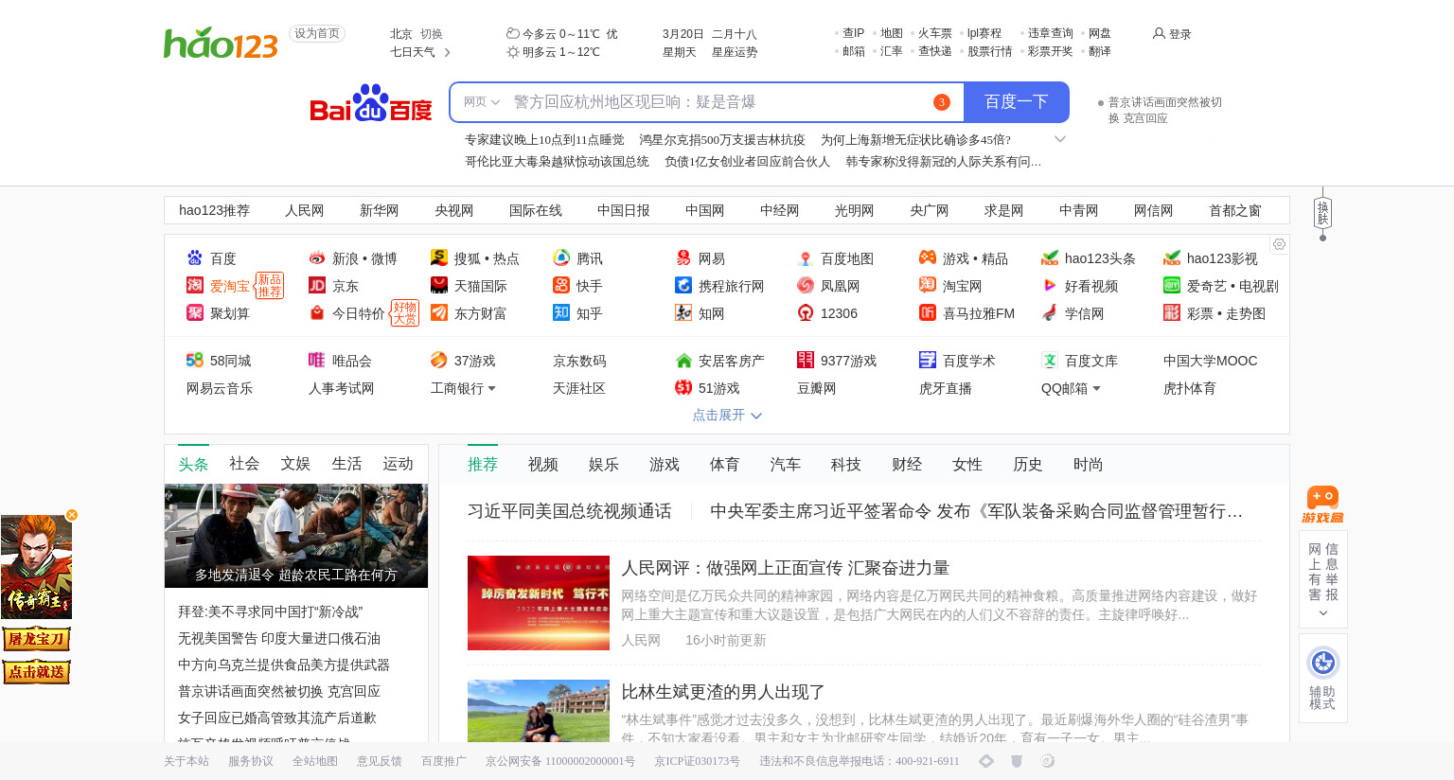Open the 腾讯 icon link
The height and width of the screenshot is (780, 1454).
pos(561,258)
